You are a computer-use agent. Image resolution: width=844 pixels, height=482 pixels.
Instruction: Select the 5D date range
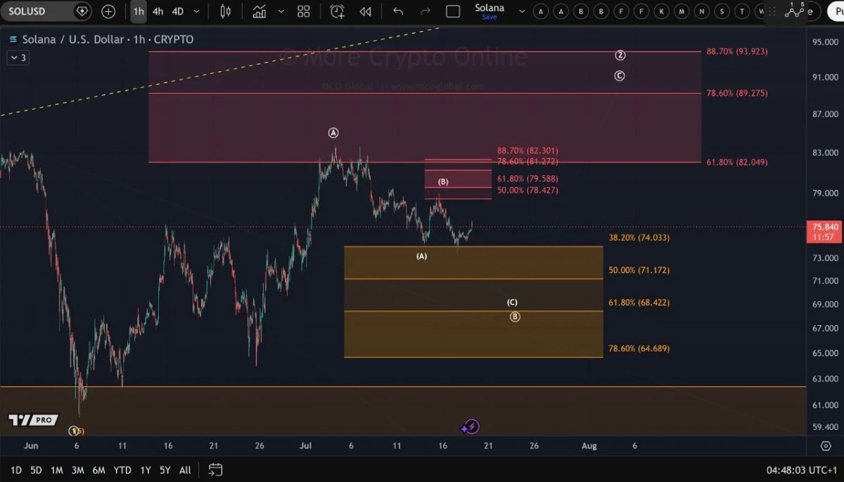36,470
